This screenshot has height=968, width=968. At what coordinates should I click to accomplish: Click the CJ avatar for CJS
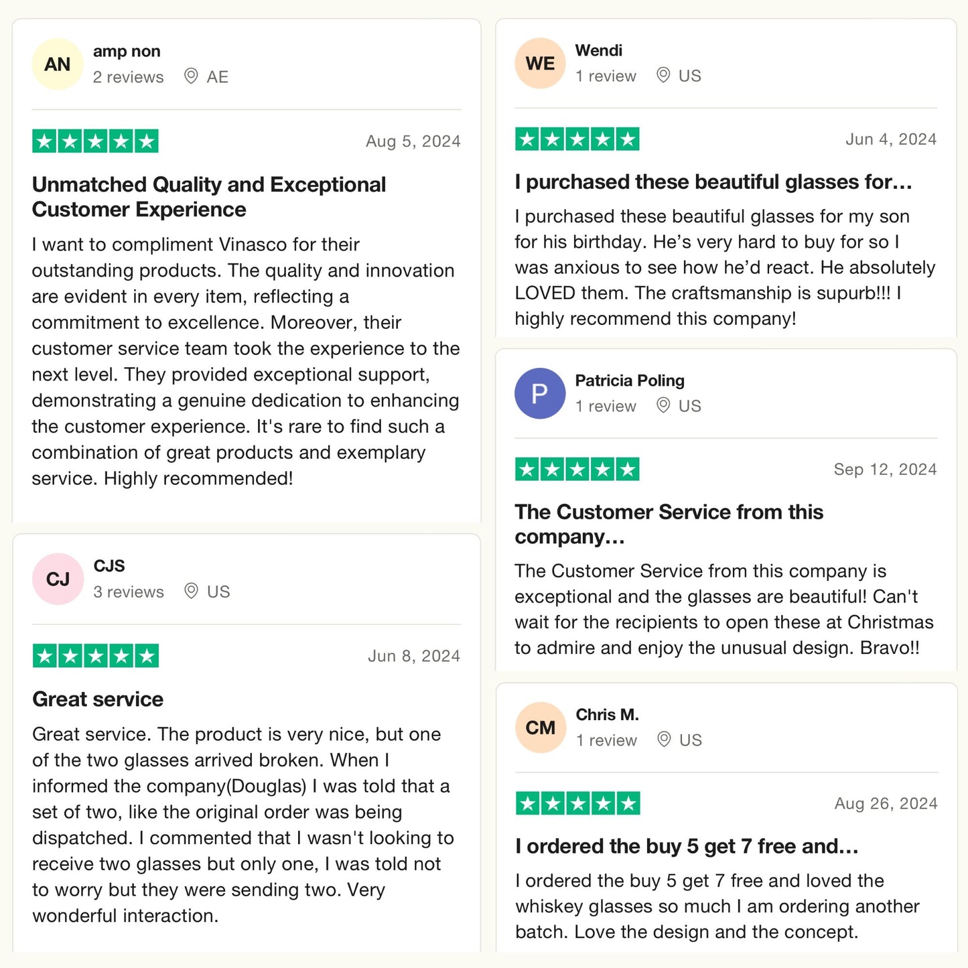pos(58,579)
